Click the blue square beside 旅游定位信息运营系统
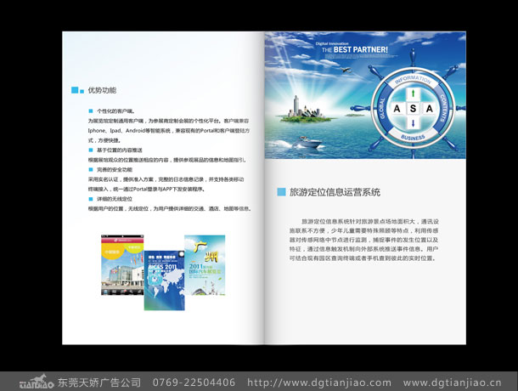This screenshot has height=391, width=518. (281, 192)
